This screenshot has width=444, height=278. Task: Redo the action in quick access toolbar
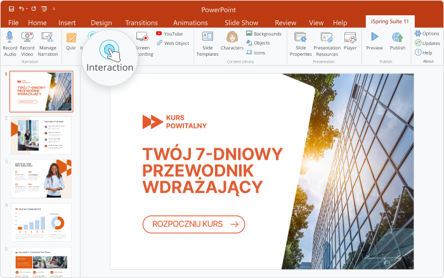click(x=34, y=9)
